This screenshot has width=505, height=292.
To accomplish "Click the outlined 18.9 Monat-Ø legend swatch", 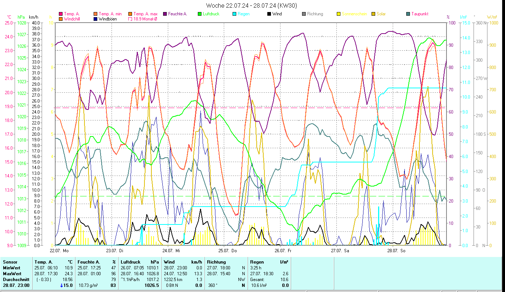I will pos(130,19).
